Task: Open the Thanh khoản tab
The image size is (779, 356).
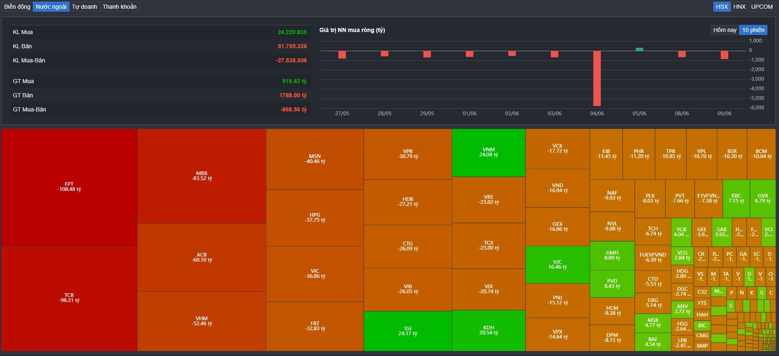Action: 119,7
